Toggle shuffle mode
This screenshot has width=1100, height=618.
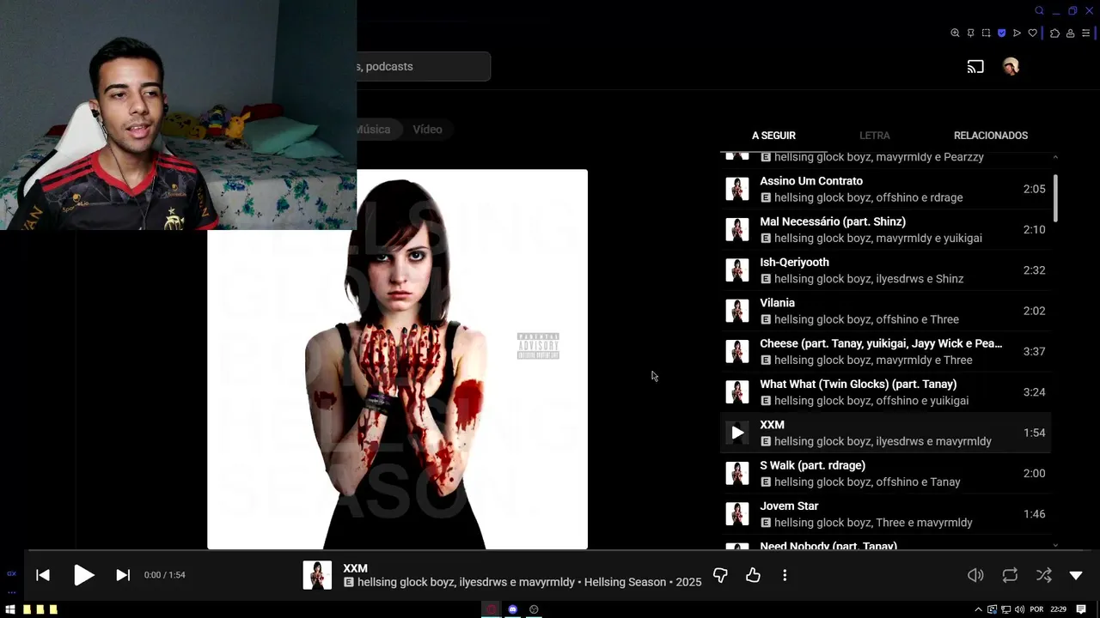1043,575
